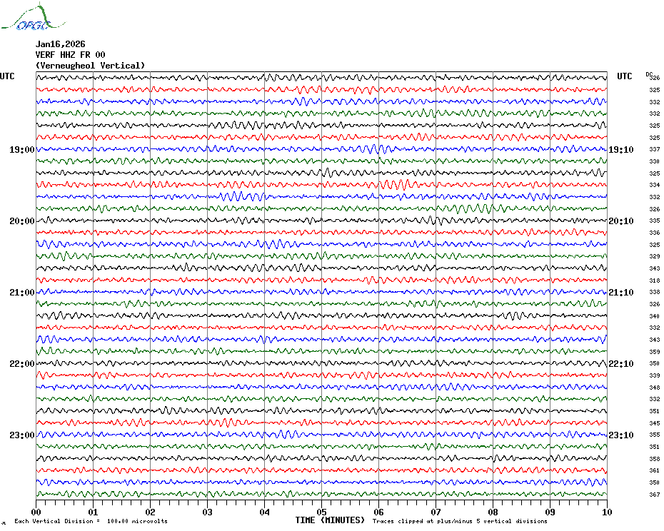Image resolution: width=664 pixels, height=531 pixels.
Task: Click the 22:00 row time label
Action: pyautogui.click(x=22, y=364)
